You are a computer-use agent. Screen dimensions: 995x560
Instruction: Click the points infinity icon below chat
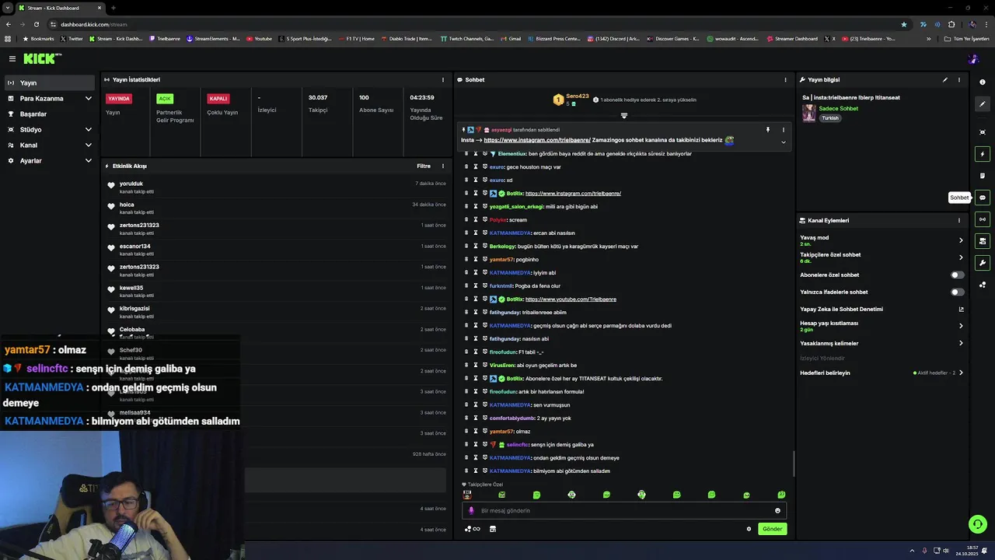472,529
